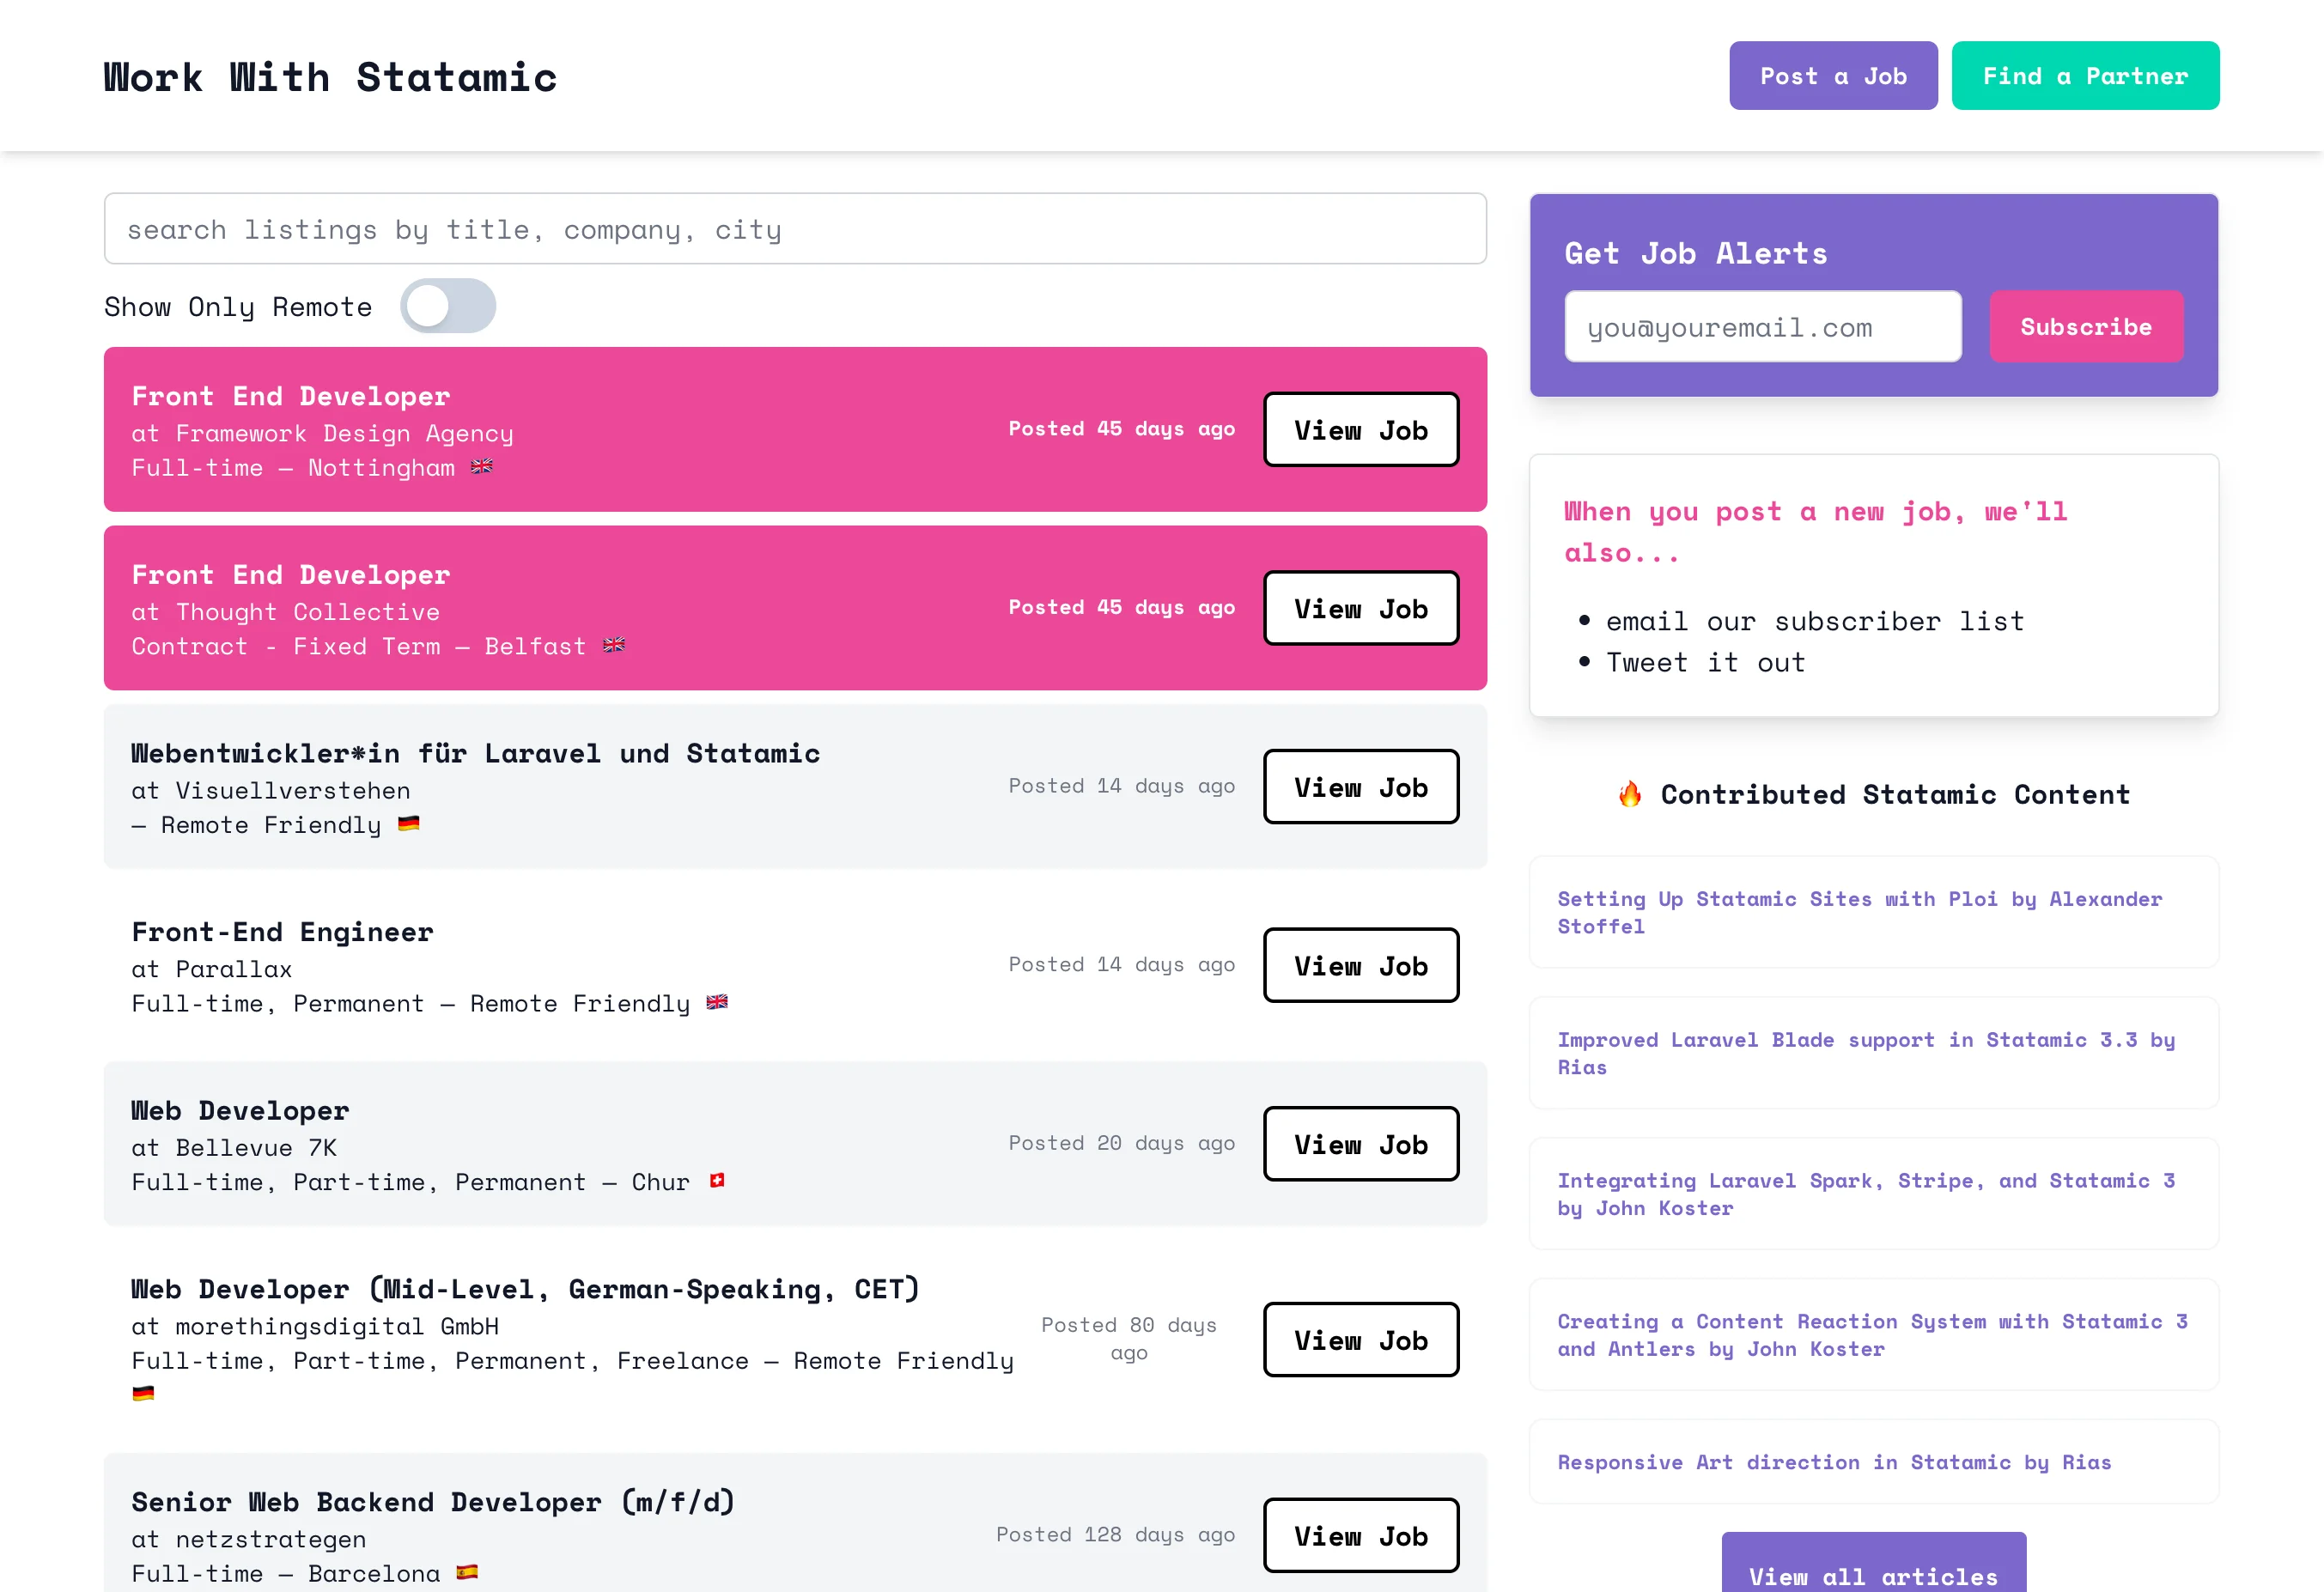Click the Post a Job button

(1833, 76)
